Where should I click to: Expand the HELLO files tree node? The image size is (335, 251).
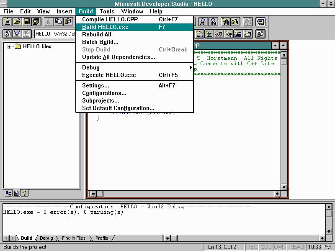tap(10, 46)
